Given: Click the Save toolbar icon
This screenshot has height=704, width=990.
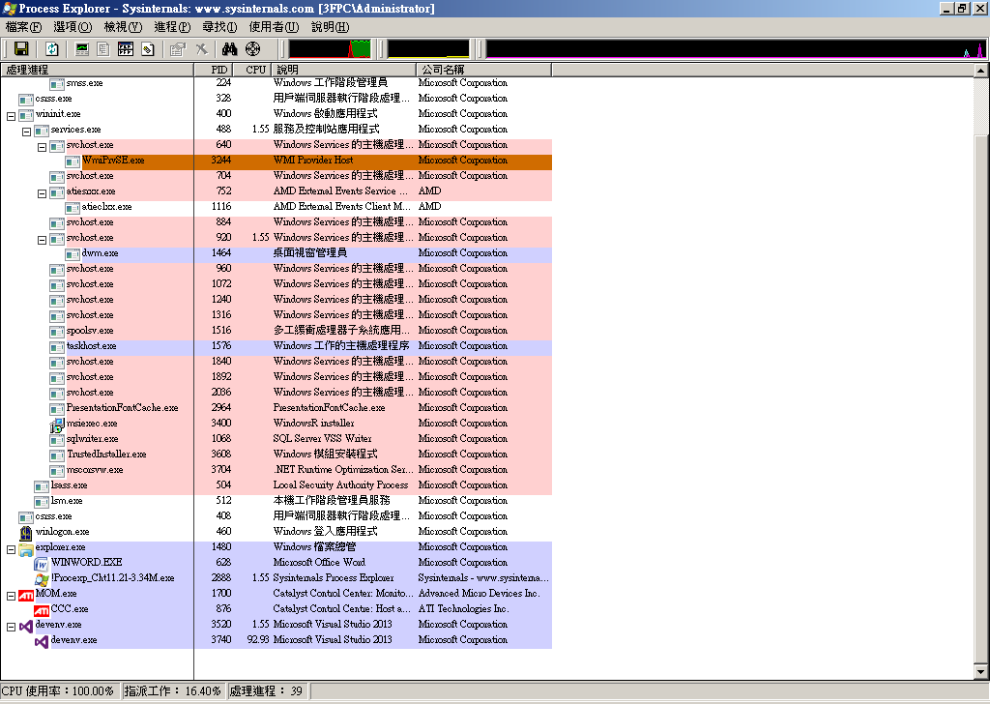Looking at the screenshot, I should tap(21, 49).
